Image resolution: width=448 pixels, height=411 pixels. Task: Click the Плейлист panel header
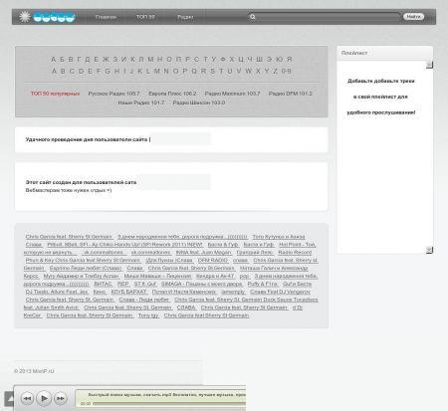coord(385,53)
